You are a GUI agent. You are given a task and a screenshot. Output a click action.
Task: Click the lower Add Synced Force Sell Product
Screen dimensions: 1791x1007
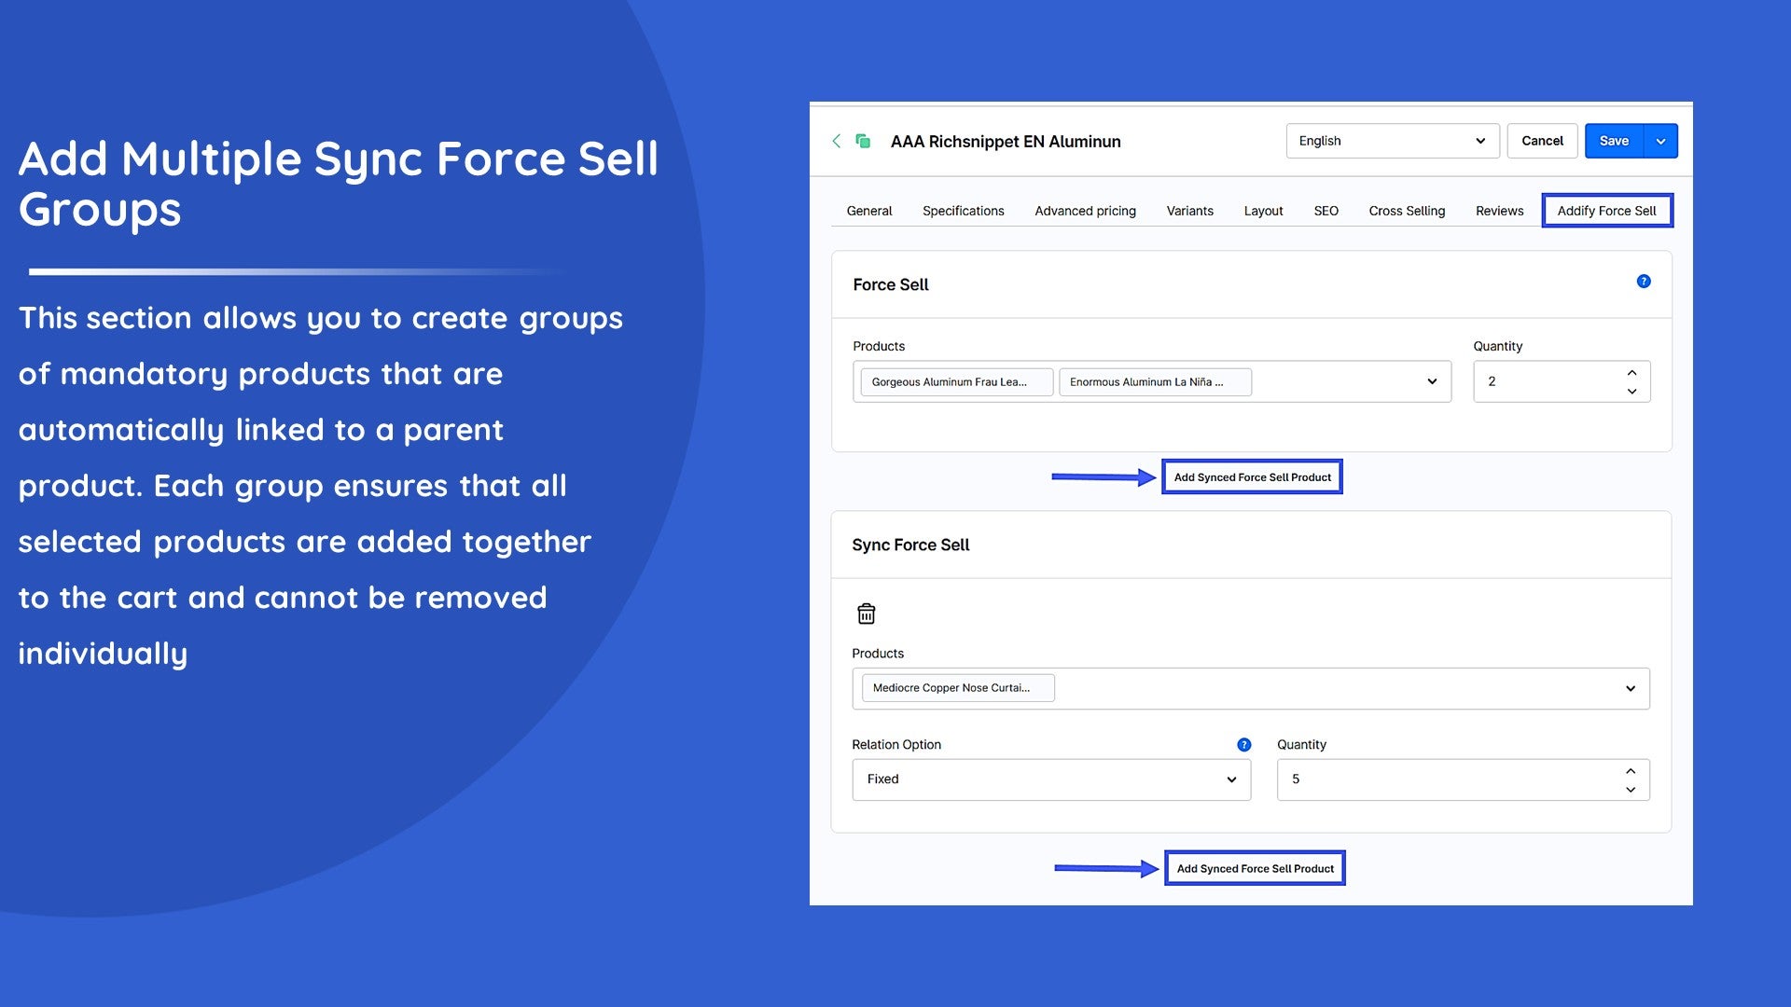tap(1255, 868)
